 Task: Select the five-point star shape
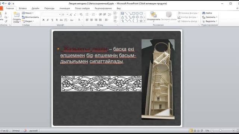[x=141, y=21]
